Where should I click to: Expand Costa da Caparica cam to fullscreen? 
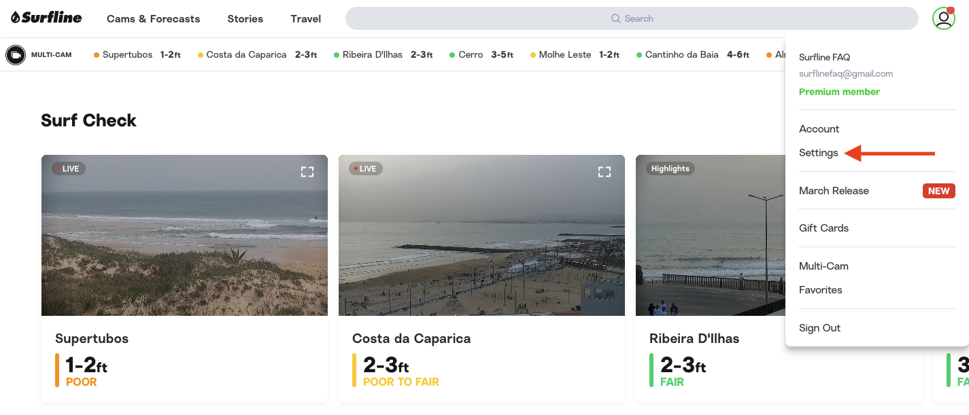[x=605, y=172]
